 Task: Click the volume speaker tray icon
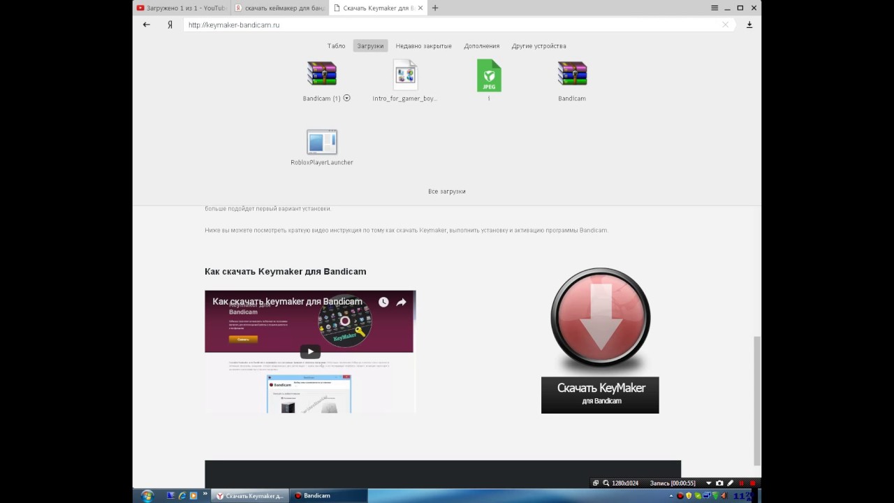tap(724, 496)
